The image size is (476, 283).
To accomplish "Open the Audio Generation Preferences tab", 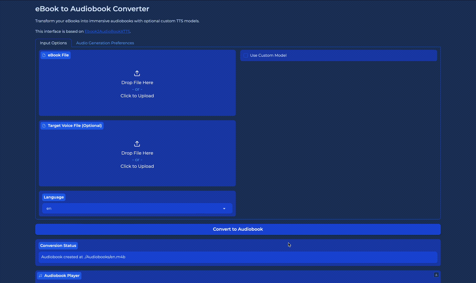I will (105, 43).
